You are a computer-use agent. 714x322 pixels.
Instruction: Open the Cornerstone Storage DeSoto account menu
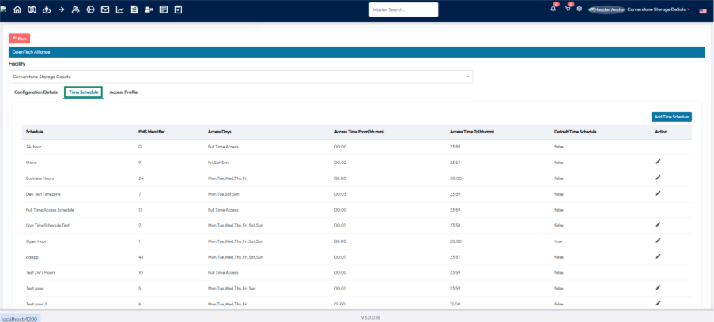point(652,9)
